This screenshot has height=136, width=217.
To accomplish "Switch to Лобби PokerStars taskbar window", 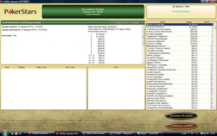I will click(x=41, y=134).
